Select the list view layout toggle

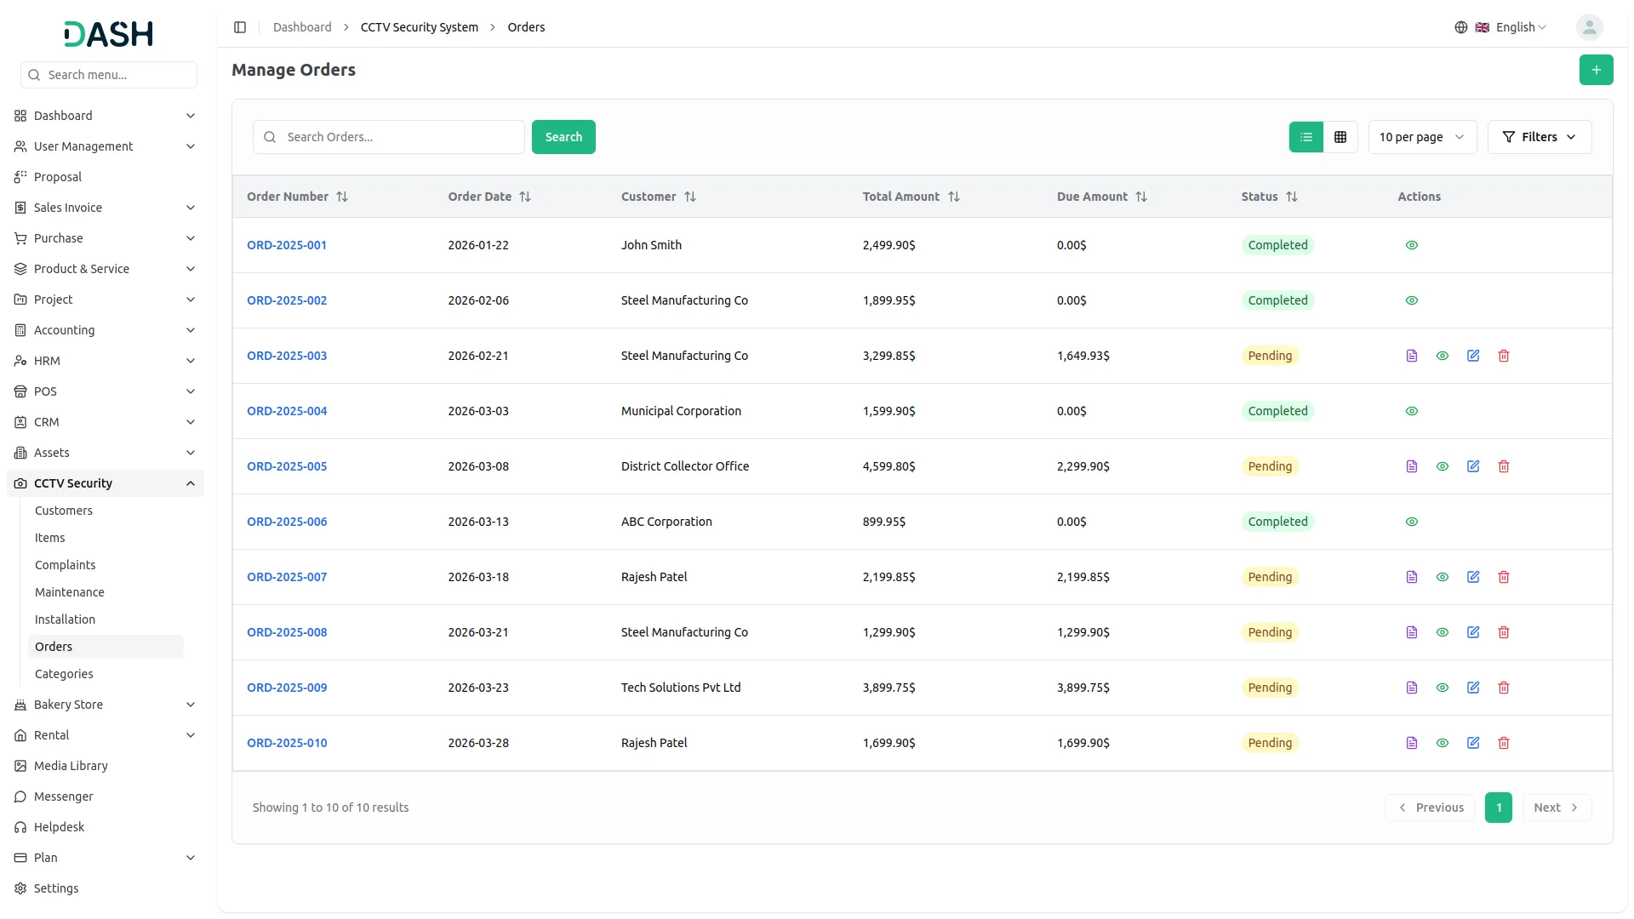tap(1306, 137)
